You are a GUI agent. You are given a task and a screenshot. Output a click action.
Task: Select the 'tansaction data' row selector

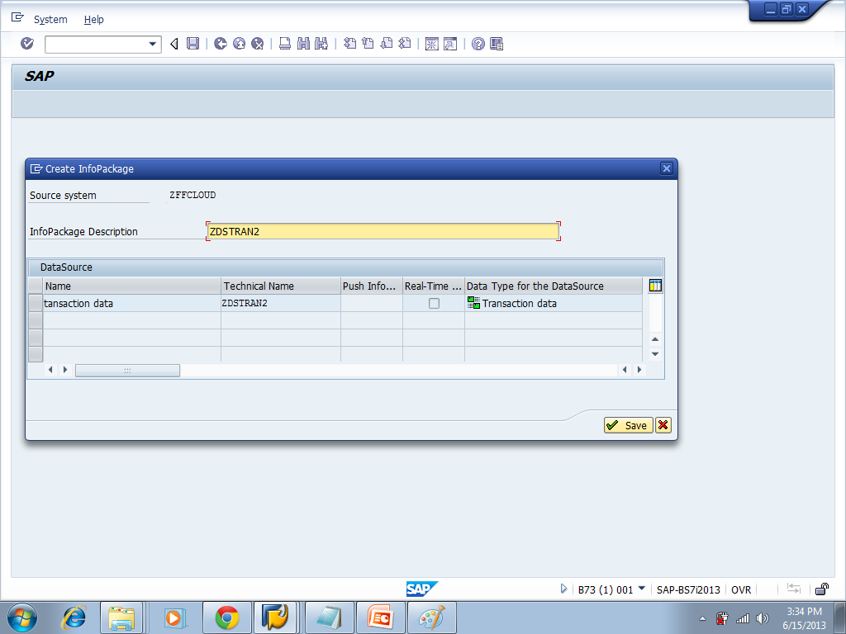click(x=35, y=303)
